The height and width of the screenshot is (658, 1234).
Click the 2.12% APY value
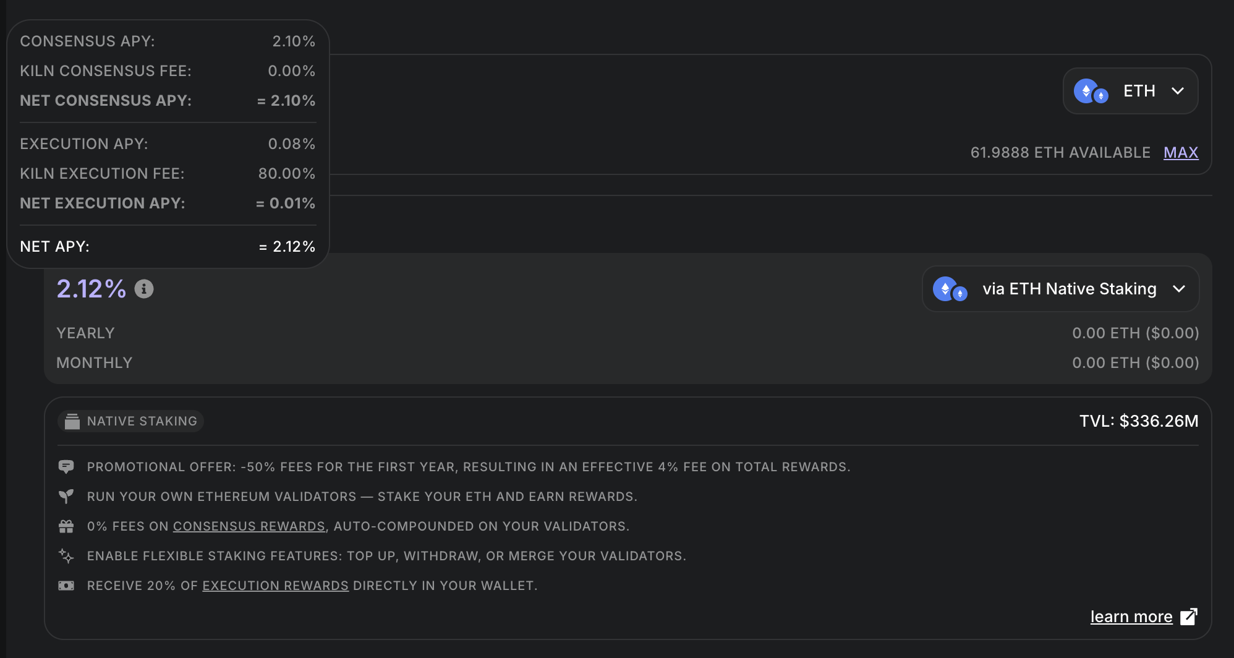pos(91,289)
